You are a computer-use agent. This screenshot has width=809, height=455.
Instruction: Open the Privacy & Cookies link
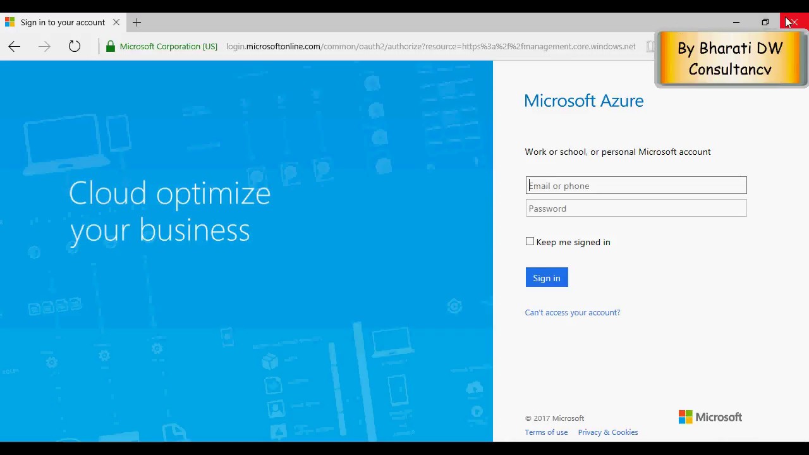(x=608, y=432)
